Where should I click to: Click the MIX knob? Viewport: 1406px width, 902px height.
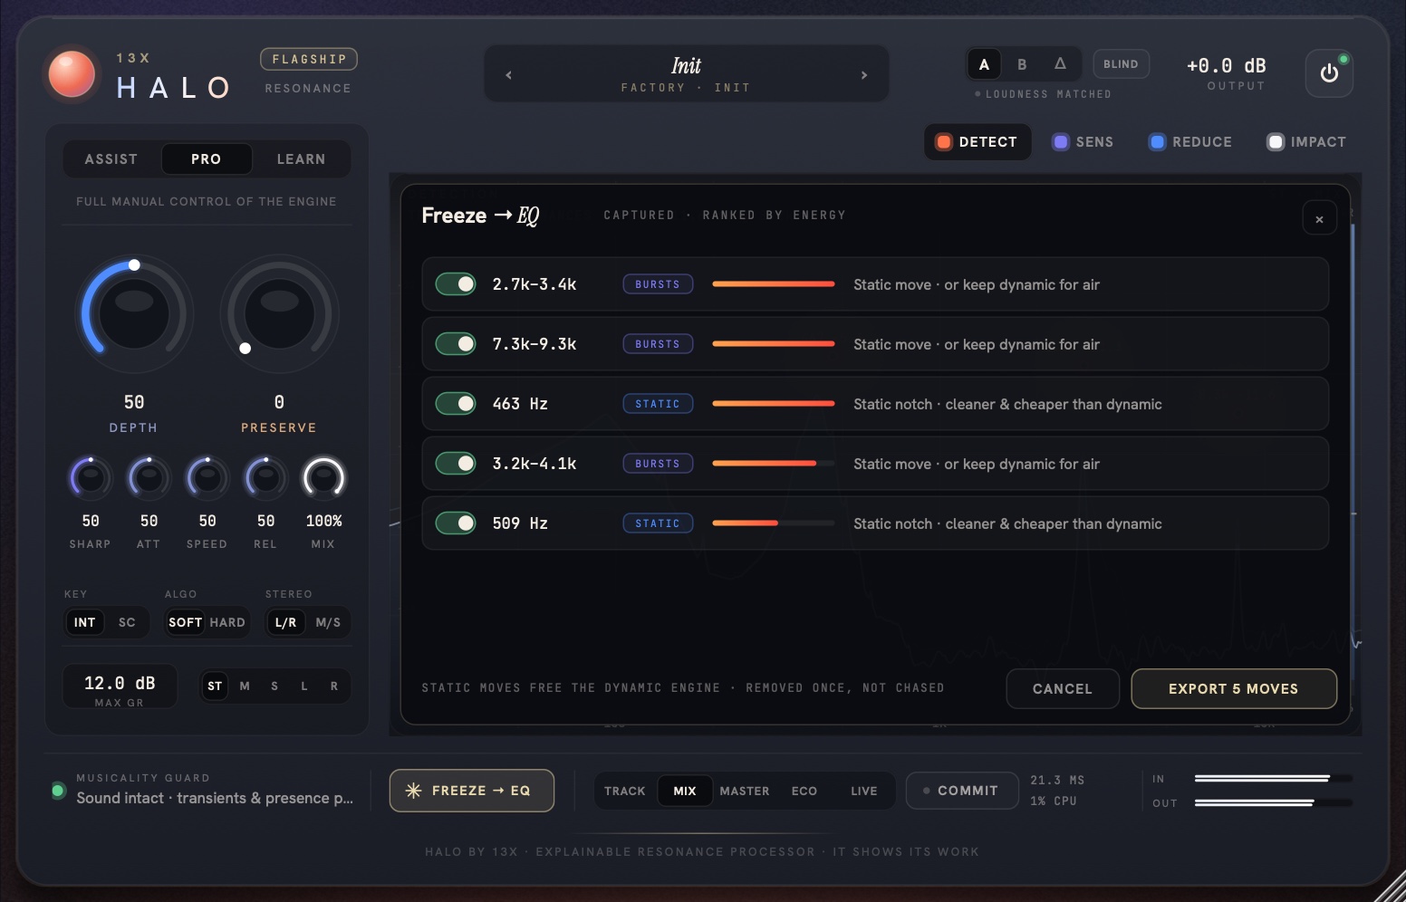323,478
